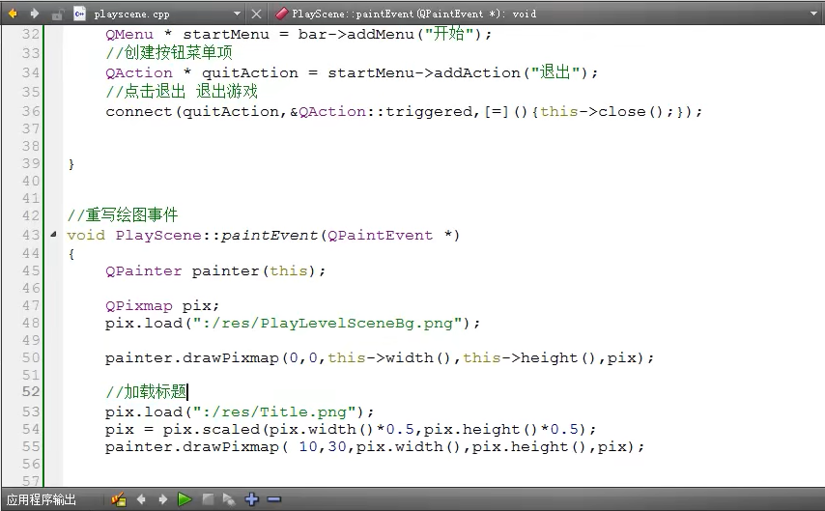Image resolution: width=825 pixels, height=511 pixels.
Task: Click QPainter painter(this) declaration
Action: click(x=215, y=271)
